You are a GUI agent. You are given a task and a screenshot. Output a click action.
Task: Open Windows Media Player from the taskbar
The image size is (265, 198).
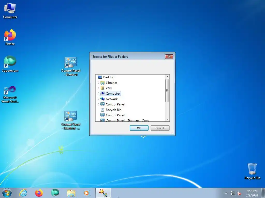coord(87,193)
